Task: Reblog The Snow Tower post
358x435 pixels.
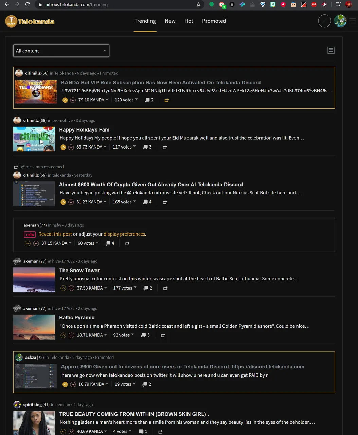Action: tap(165, 288)
